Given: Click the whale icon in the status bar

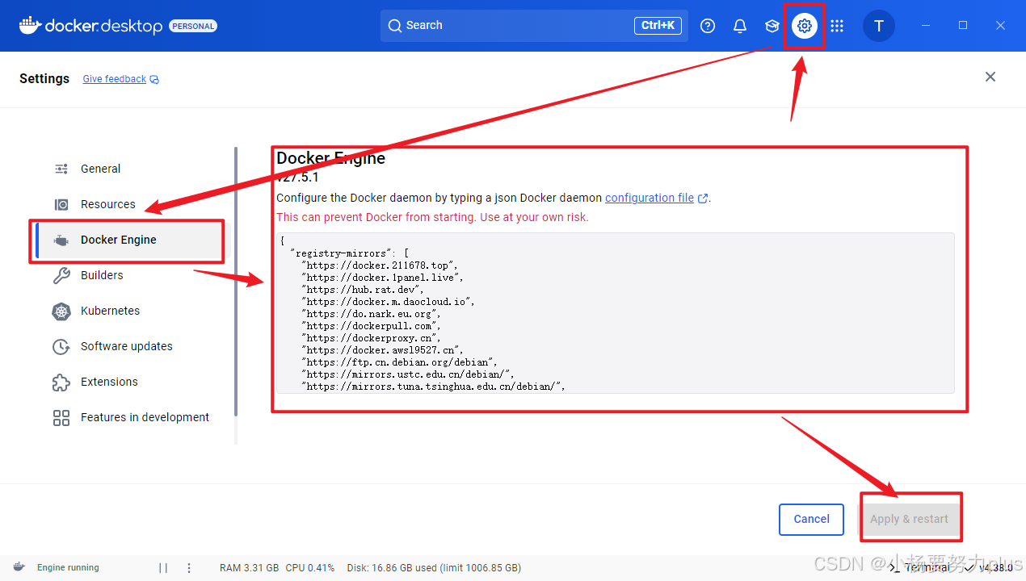Looking at the screenshot, I should point(19,567).
